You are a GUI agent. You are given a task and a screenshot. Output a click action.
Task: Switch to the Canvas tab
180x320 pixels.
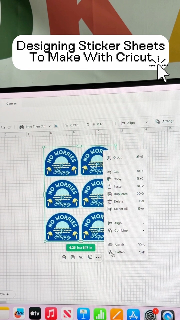(x=11, y=103)
